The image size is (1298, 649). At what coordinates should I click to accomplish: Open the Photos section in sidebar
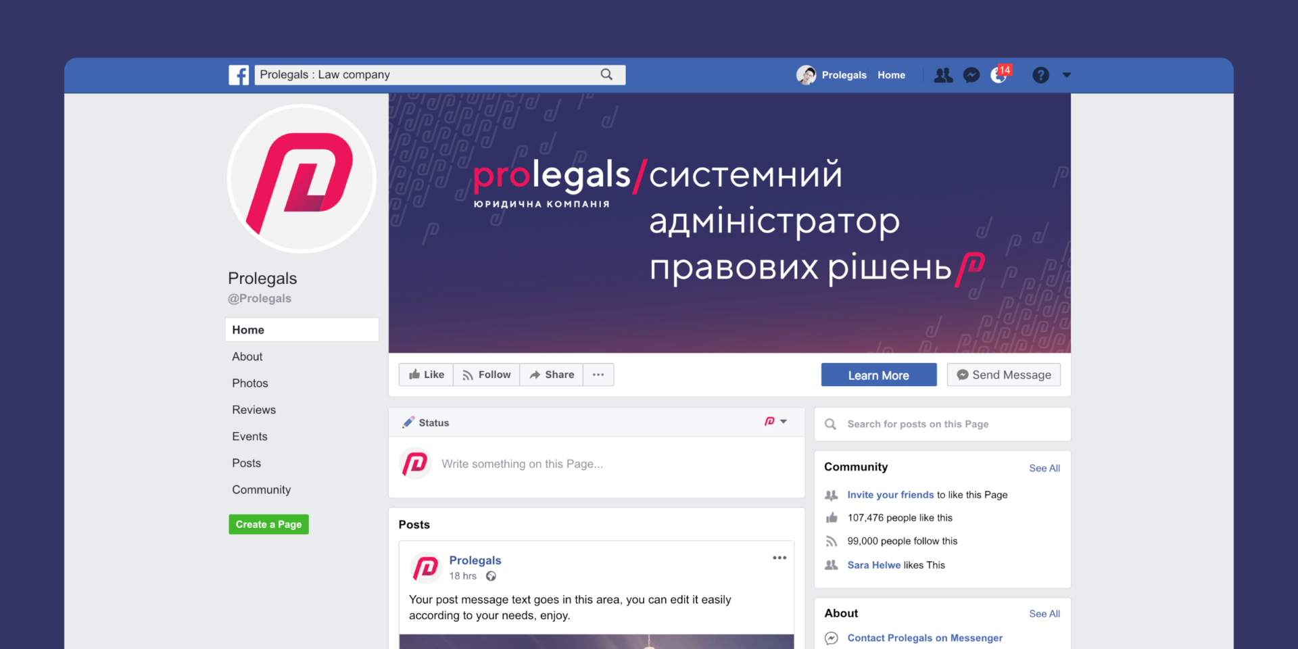click(250, 383)
